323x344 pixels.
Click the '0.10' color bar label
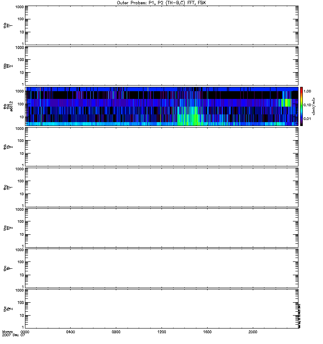pyautogui.click(x=307, y=105)
